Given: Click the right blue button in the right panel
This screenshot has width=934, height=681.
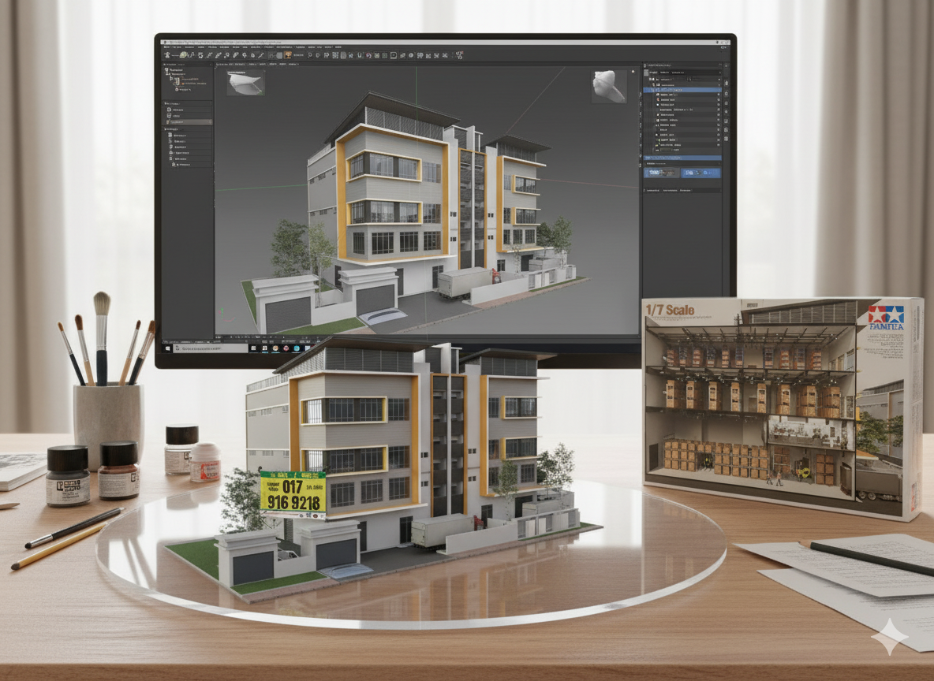Looking at the screenshot, I should (700, 172).
